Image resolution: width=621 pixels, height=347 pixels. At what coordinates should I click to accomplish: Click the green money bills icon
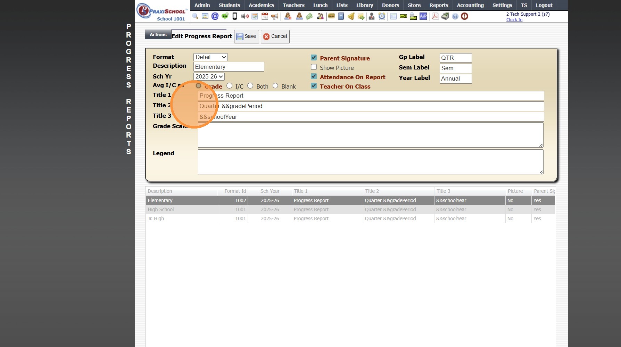(x=309, y=16)
